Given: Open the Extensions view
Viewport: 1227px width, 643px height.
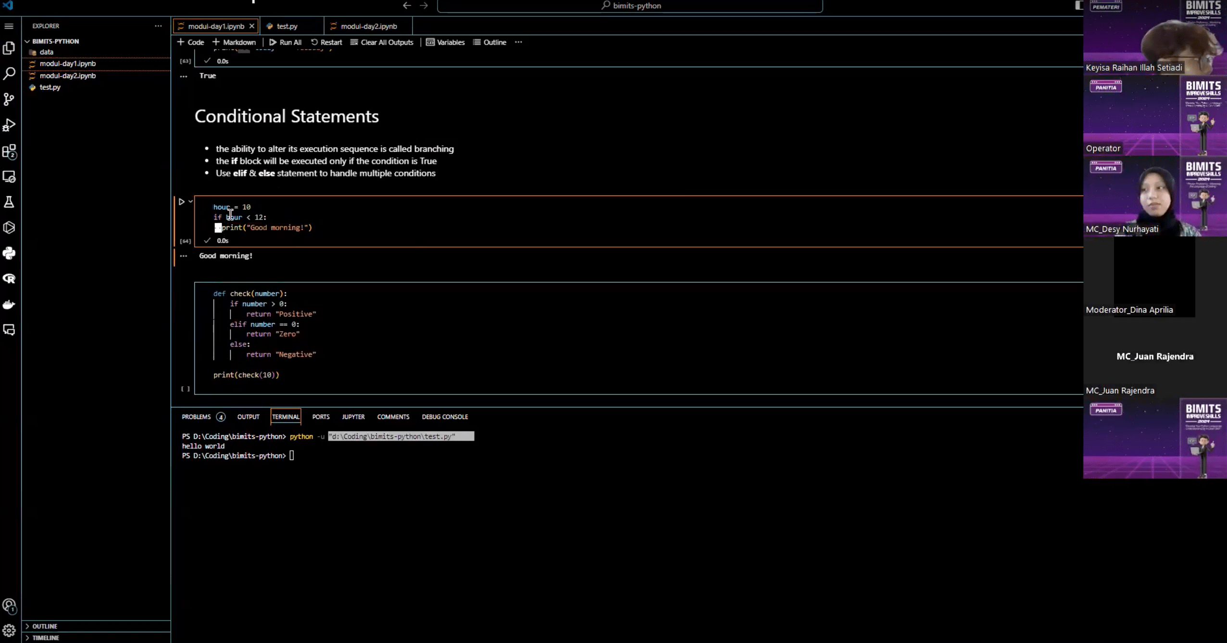Looking at the screenshot, I should (9, 151).
